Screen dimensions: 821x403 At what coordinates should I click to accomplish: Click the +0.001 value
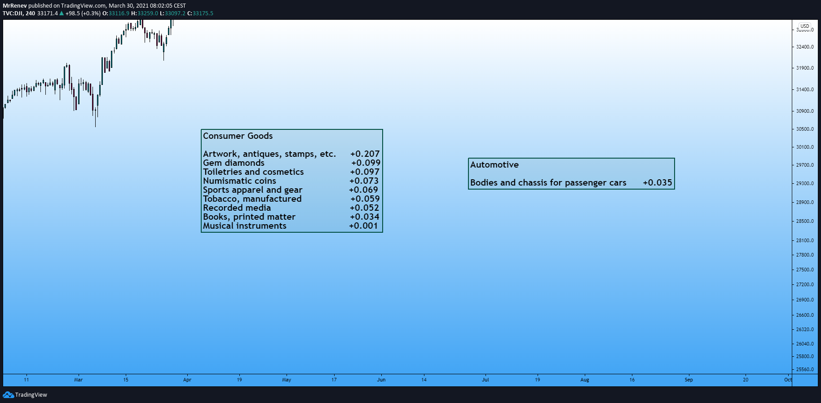point(363,226)
